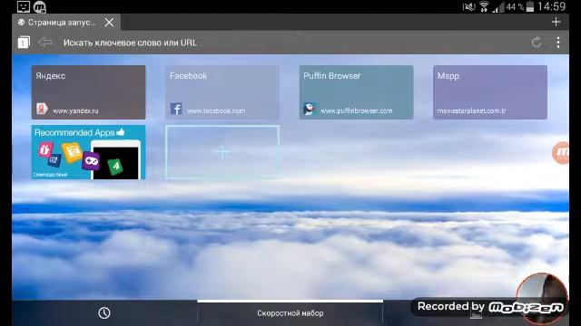This screenshot has height=326, width=581.
Task: Tap the Mobizen floating recorder bubble
Action: pos(562,152)
